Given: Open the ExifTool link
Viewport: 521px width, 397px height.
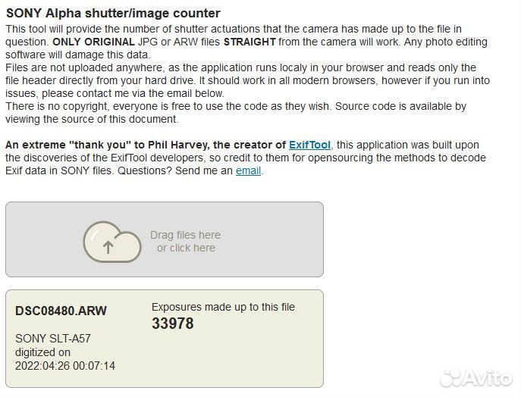Looking at the screenshot, I should coord(309,145).
